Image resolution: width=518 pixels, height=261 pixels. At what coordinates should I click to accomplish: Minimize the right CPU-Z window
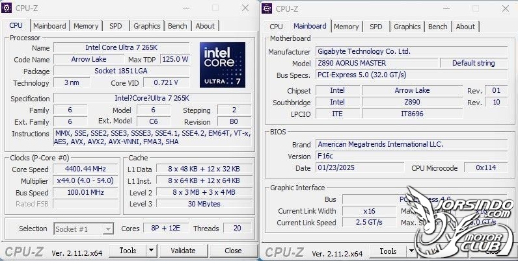[x=447, y=8]
